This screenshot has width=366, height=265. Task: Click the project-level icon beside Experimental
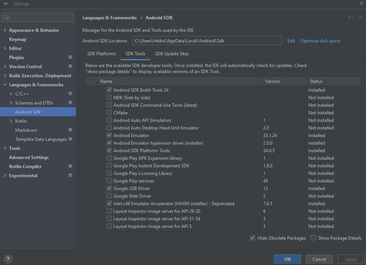tap(70, 176)
